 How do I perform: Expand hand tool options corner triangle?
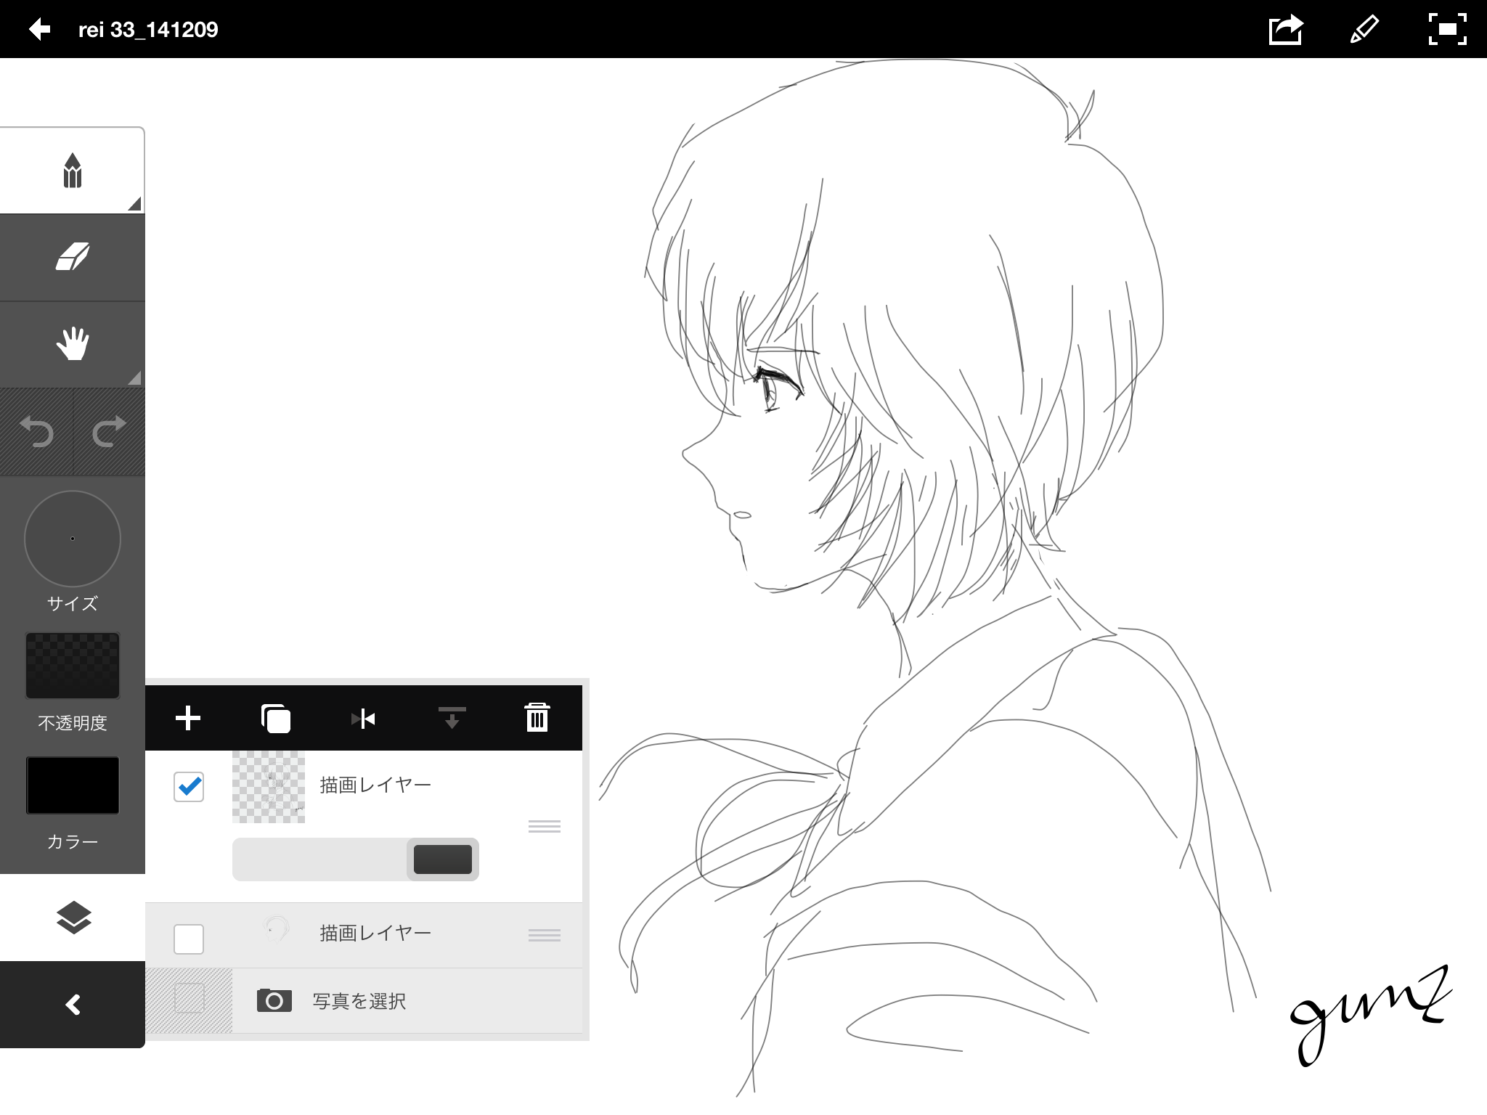point(134,377)
